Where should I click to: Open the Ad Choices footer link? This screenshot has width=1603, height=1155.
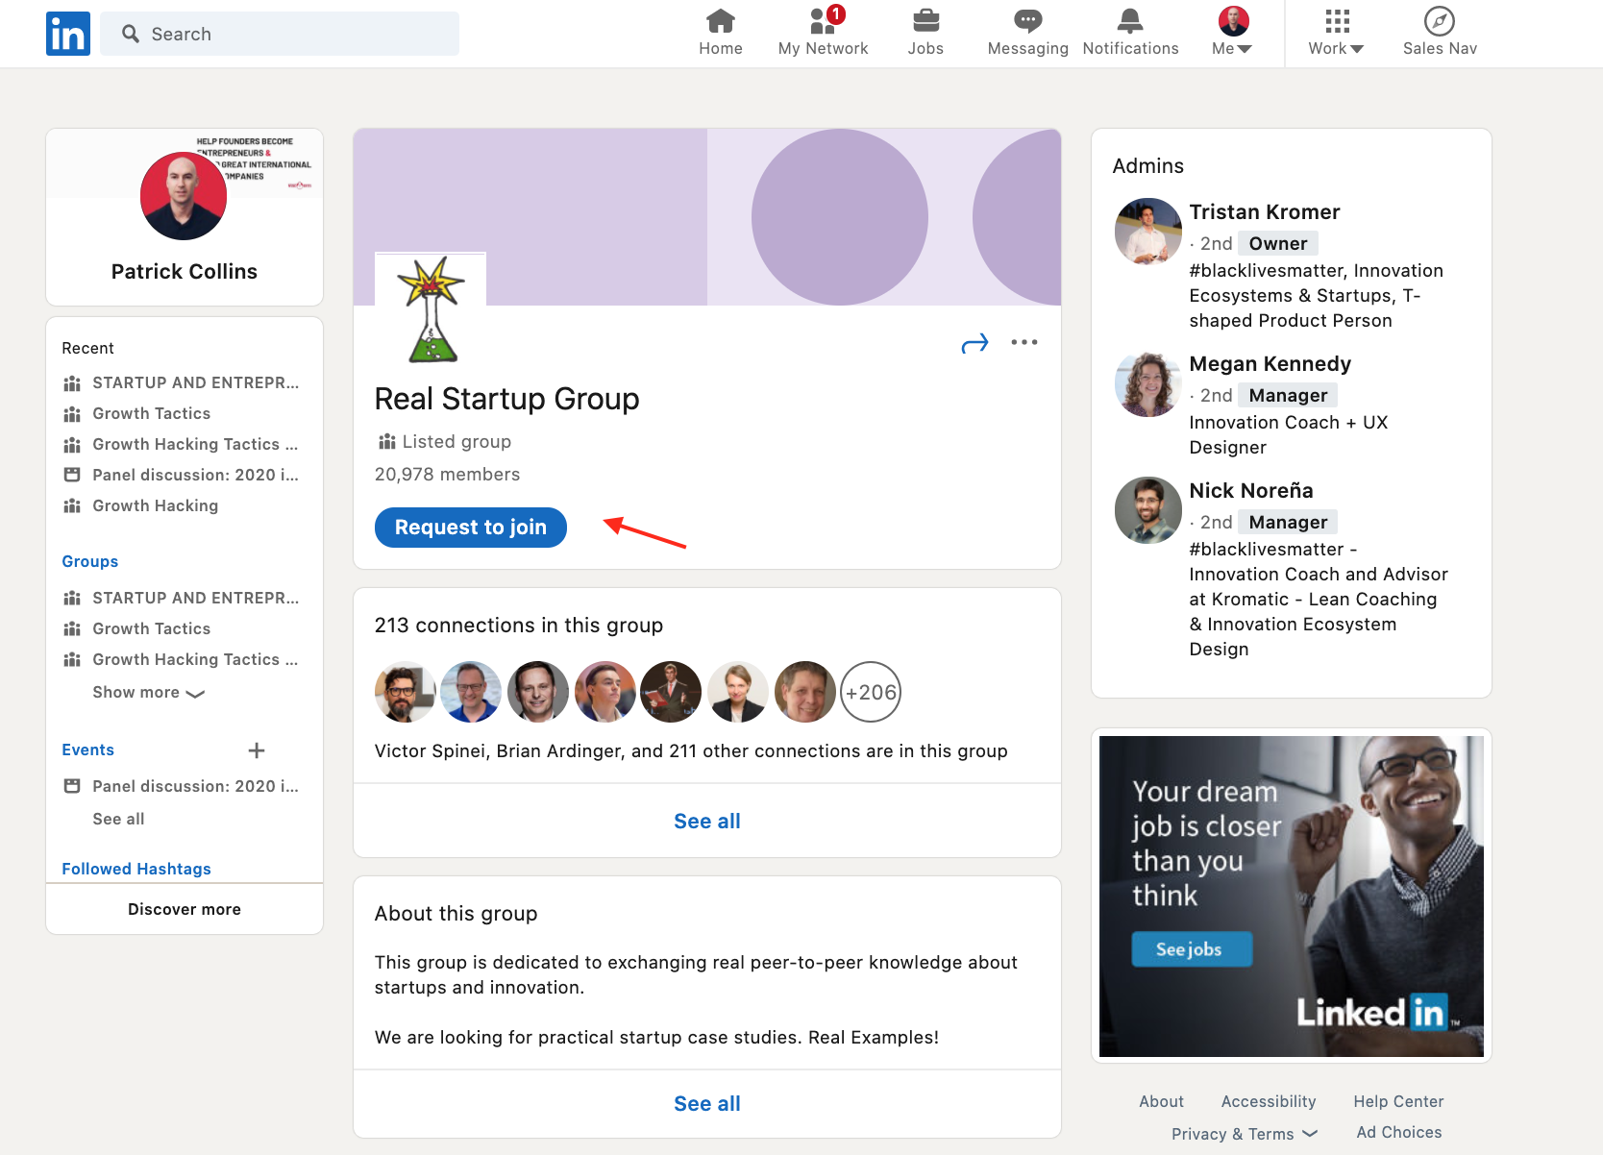click(x=1399, y=1132)
